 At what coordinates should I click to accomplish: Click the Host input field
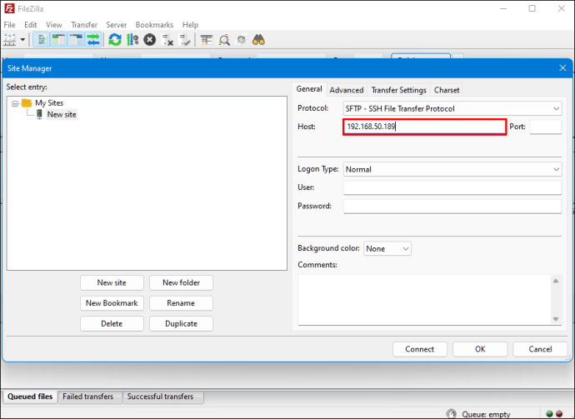(x=425, y=127)
